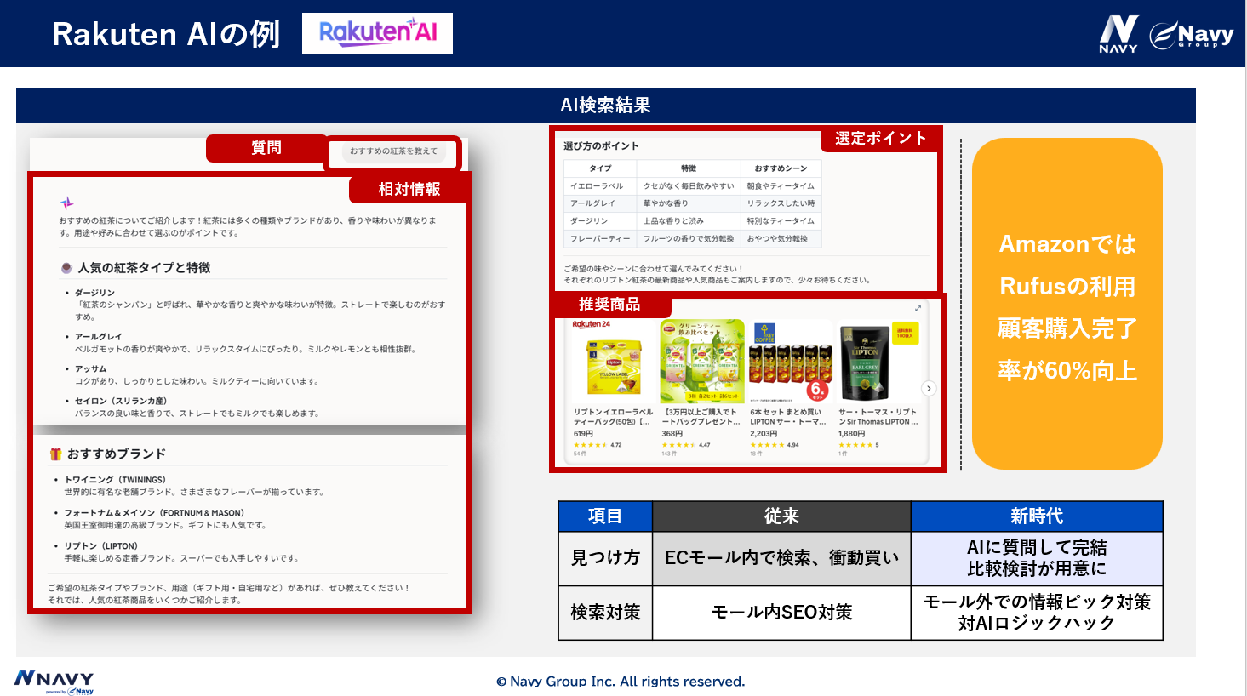Click the AI検索結果 title bar
The height and width of the screenshot is (696, 1247).
tap(605, 105)
